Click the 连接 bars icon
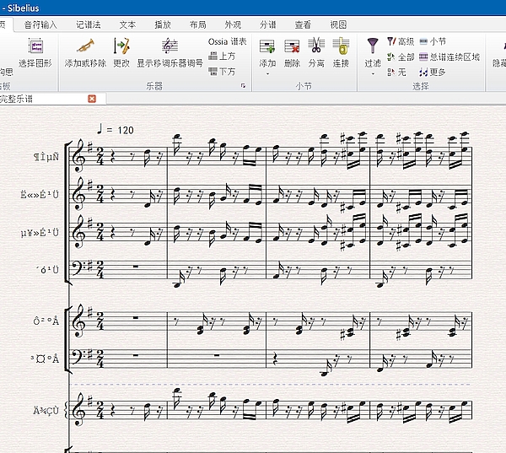506x453 pixels. tap(341, 46)
